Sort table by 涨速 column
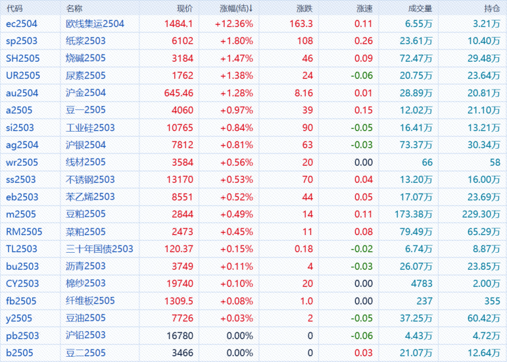The width and height of the screenshot is (507, 362). coord(364,9)
